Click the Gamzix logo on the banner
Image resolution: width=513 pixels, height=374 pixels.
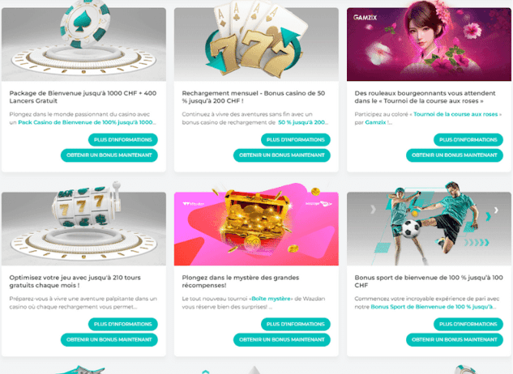[365, 17]
